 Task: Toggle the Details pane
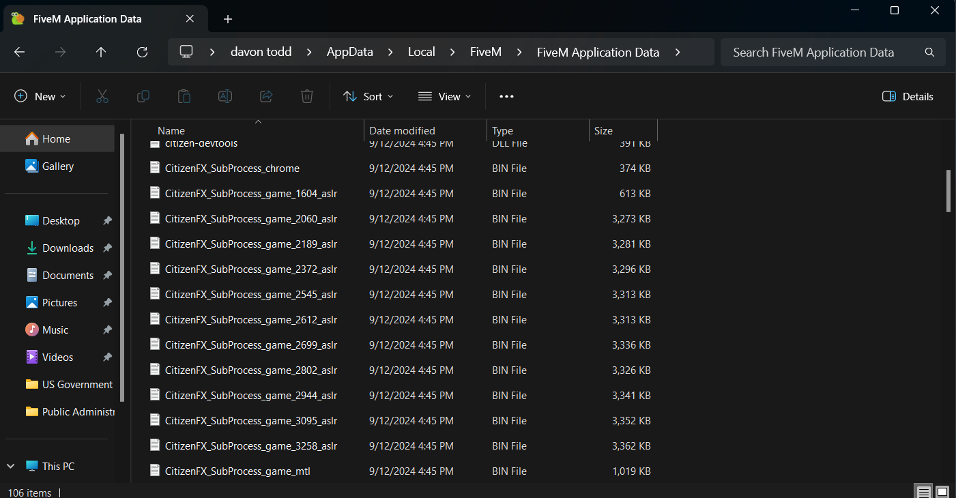pos(907,96)
